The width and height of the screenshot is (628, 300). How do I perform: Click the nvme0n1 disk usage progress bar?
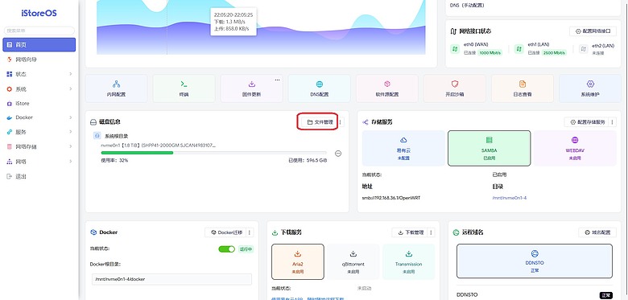click(213, 153)
